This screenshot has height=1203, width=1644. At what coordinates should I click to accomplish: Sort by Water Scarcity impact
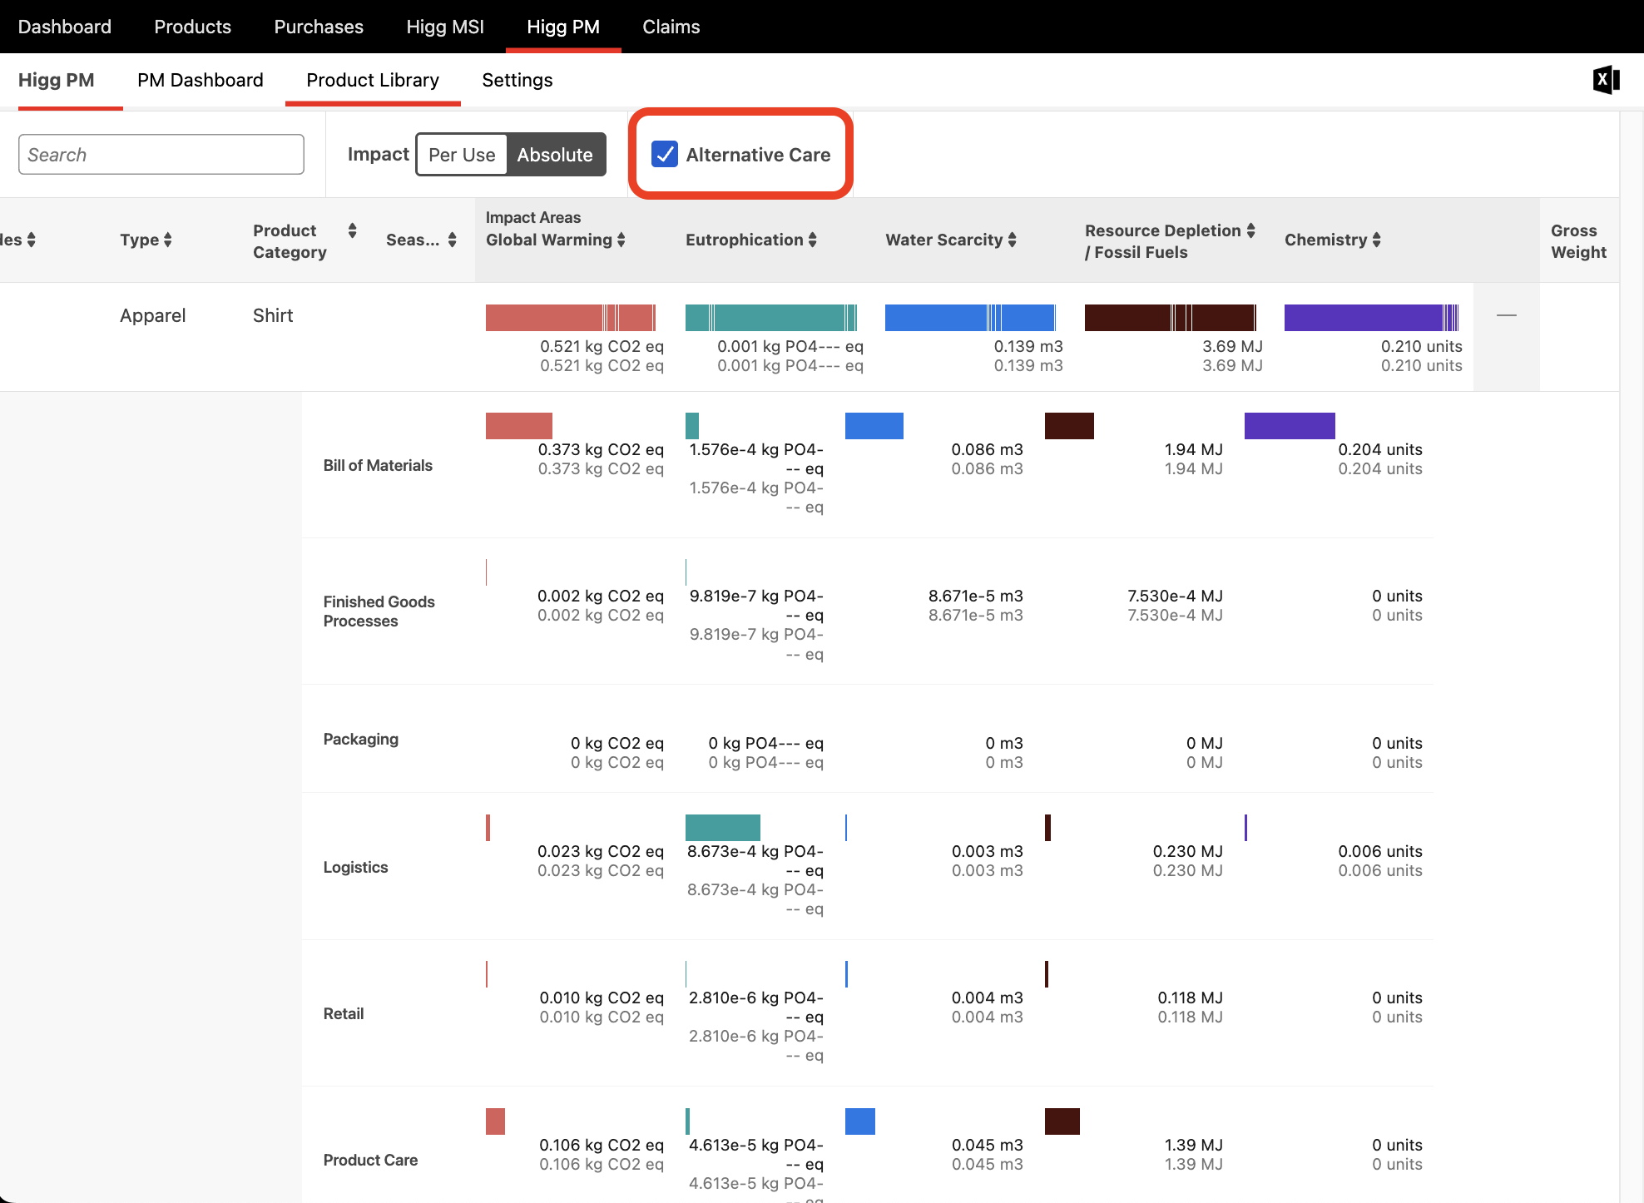pyautogui.click(x=950, y=240)
